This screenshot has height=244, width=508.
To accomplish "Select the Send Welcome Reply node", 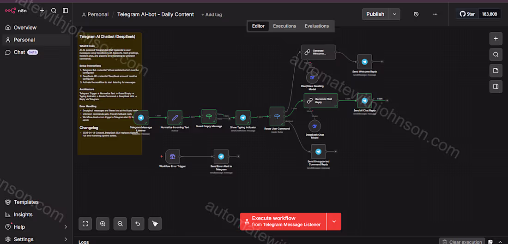I will [364, 61].
